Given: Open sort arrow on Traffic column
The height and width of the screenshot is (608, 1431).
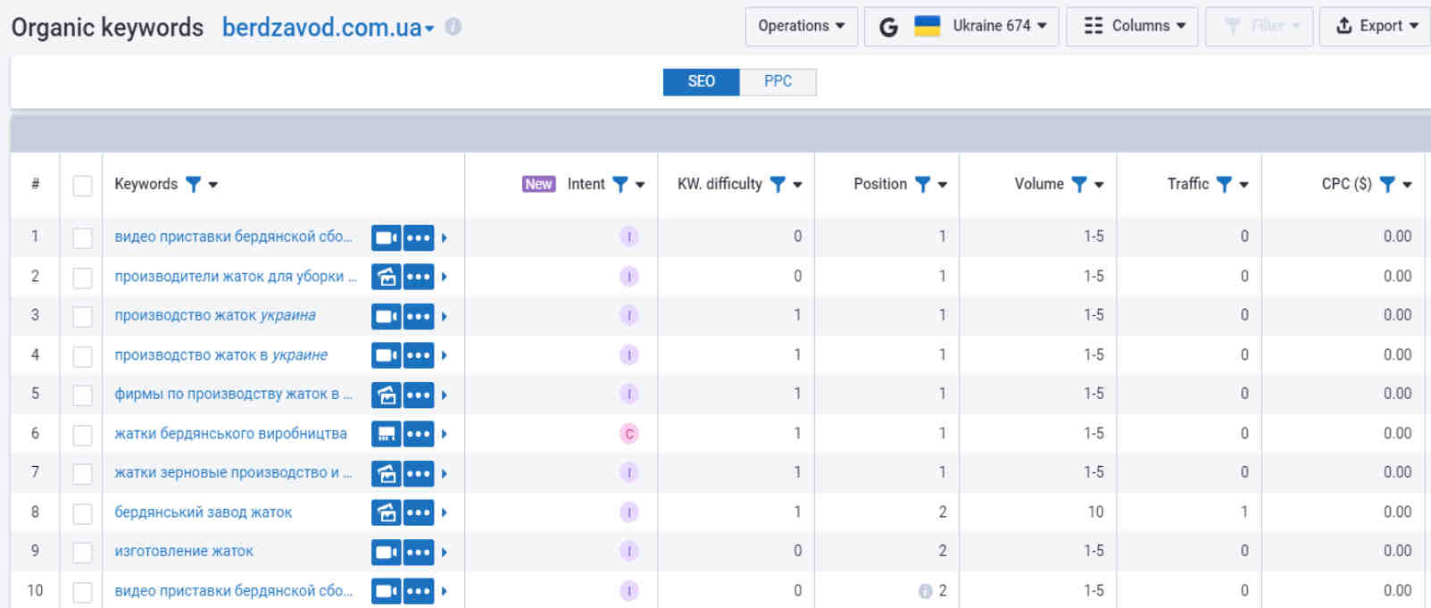Looking at the screenshot, I should [1244, 185].
